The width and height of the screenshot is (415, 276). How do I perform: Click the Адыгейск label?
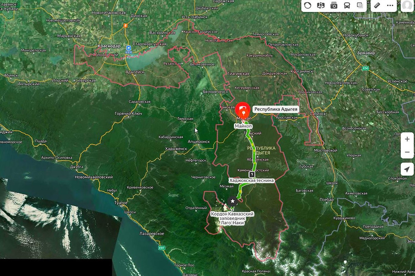(x=135, y=72)
